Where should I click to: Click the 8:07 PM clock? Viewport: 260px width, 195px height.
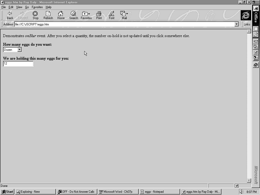252,192
